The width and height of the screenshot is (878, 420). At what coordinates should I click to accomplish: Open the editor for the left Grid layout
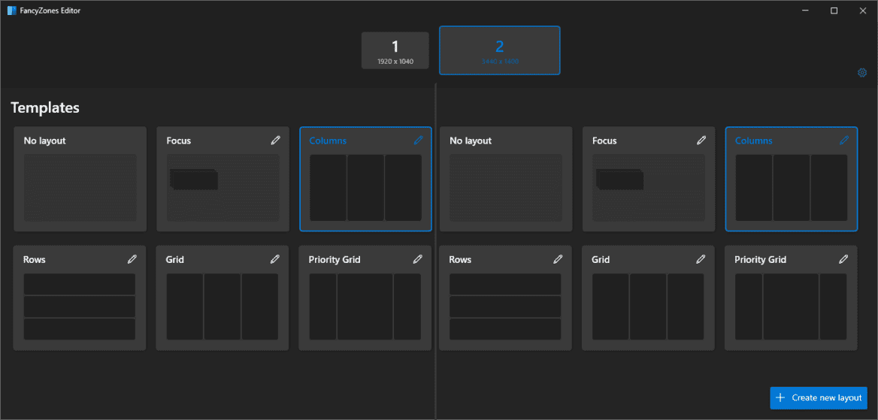[x=275, y=259]
